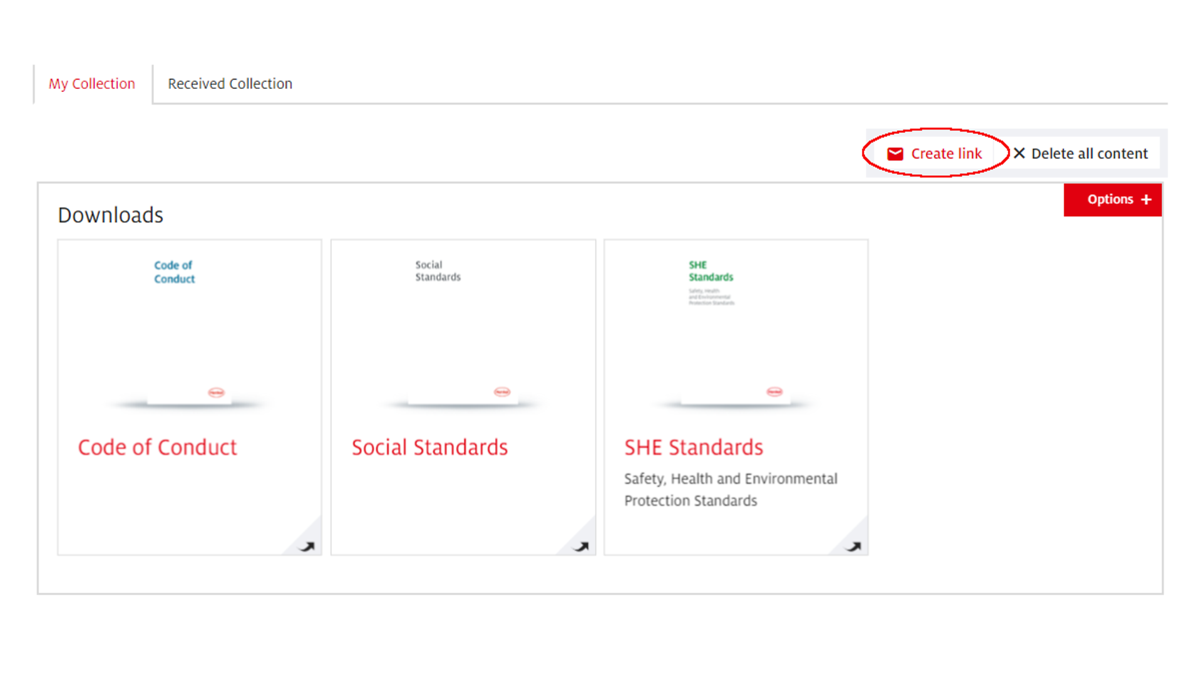Click the X icon for Delete all content
The height and width of the screenshot is (676, 1202).
(x=1019, y=153)
